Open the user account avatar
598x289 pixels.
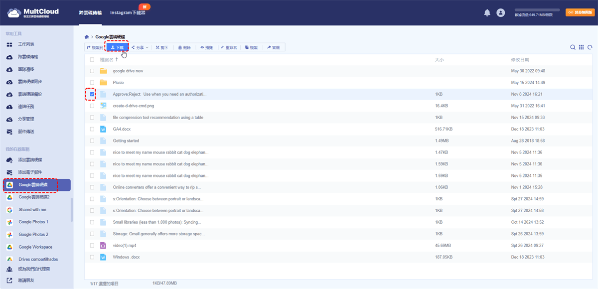pos(501,13)
